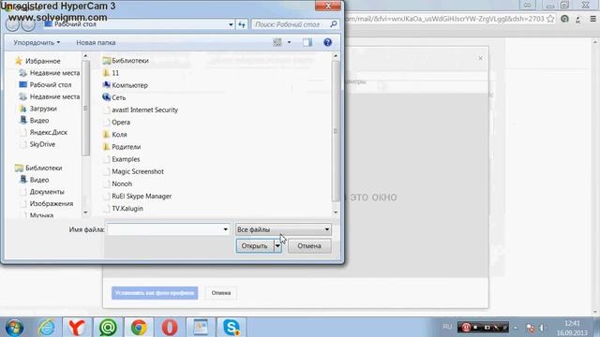Open the Упорядочить menu
600x337 pixels.
pyautogui.click(x=37, y=42)
